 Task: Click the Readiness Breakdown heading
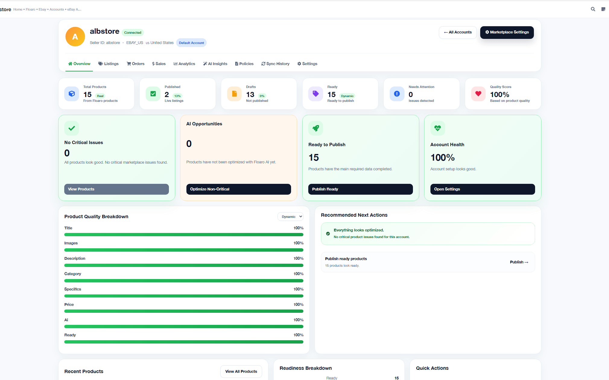coord(306,368)
